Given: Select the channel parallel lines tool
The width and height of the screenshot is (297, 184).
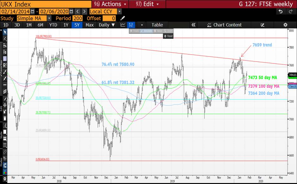Looking at the screenshot, I should tap(5, 92).
